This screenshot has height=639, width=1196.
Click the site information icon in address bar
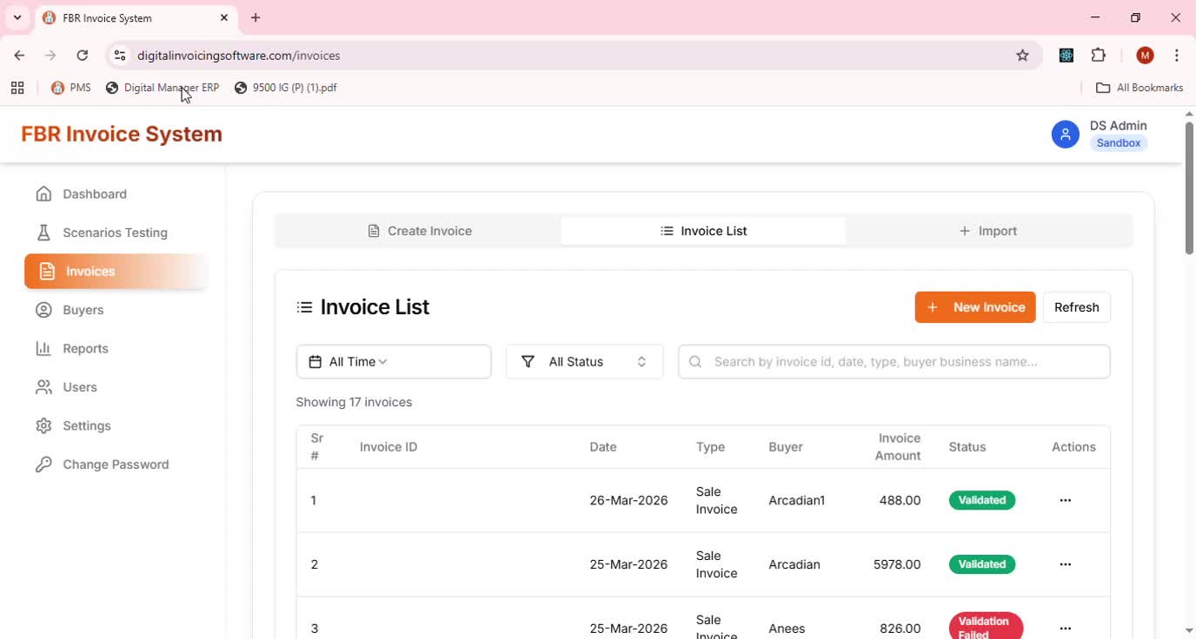(120, 56)
